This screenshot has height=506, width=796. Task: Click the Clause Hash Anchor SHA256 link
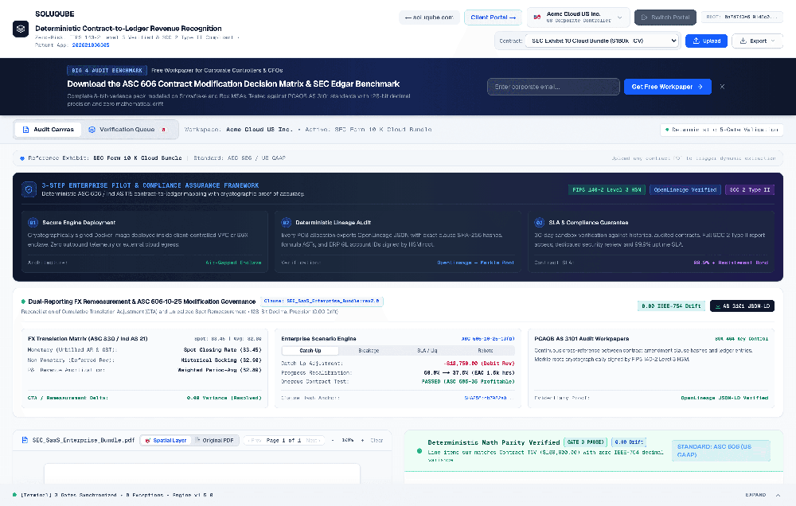pos(488,398)
